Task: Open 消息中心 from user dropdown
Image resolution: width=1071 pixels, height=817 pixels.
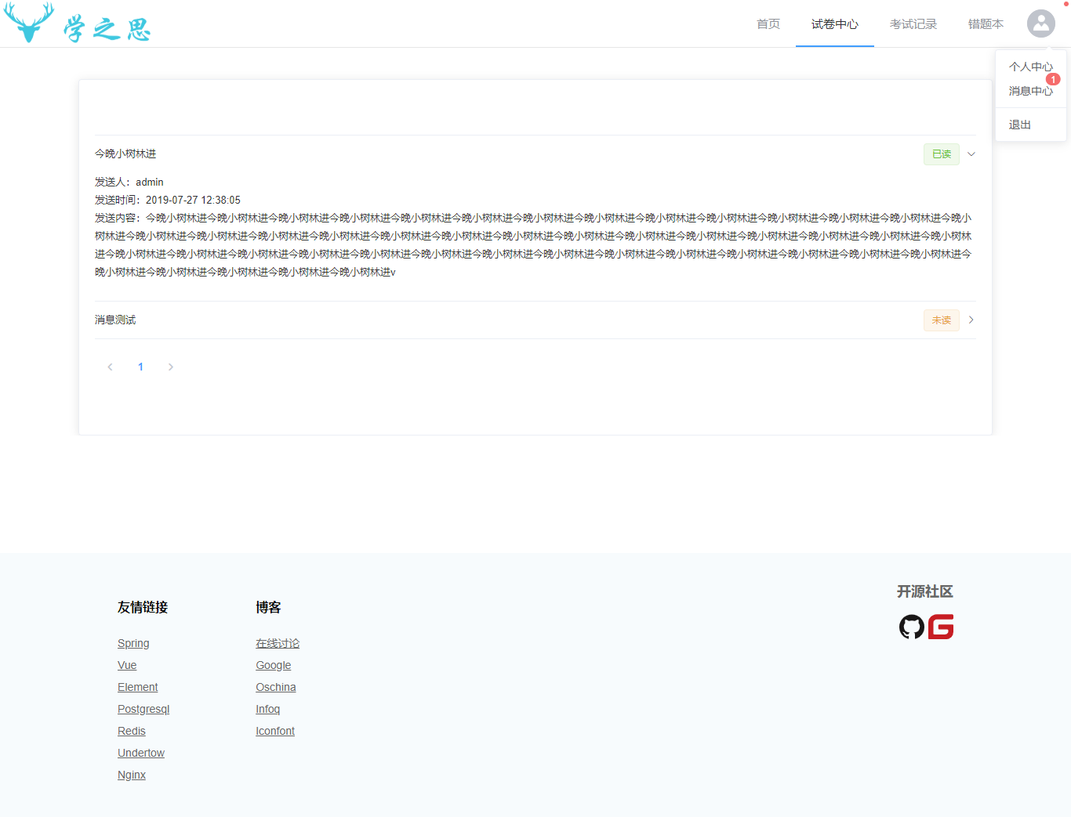Action: coord(1030,91)
